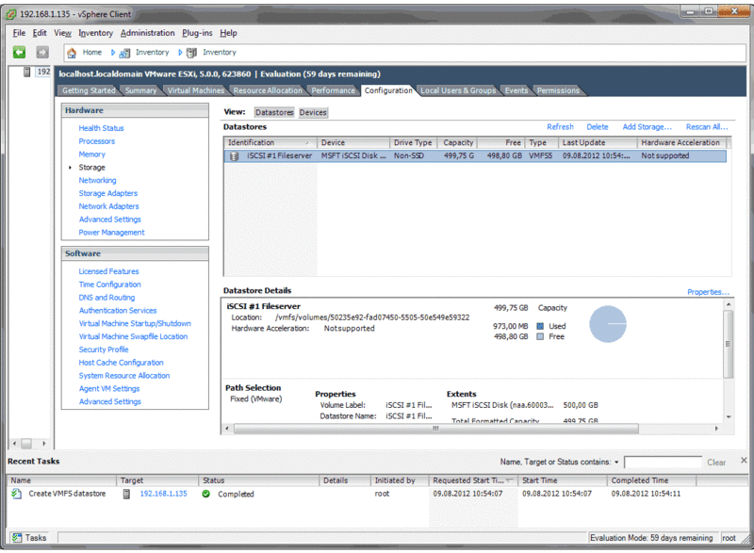The height and width of the screenshot is (553, 754).
Task: Open Power Management link
Action: [111, 233]
